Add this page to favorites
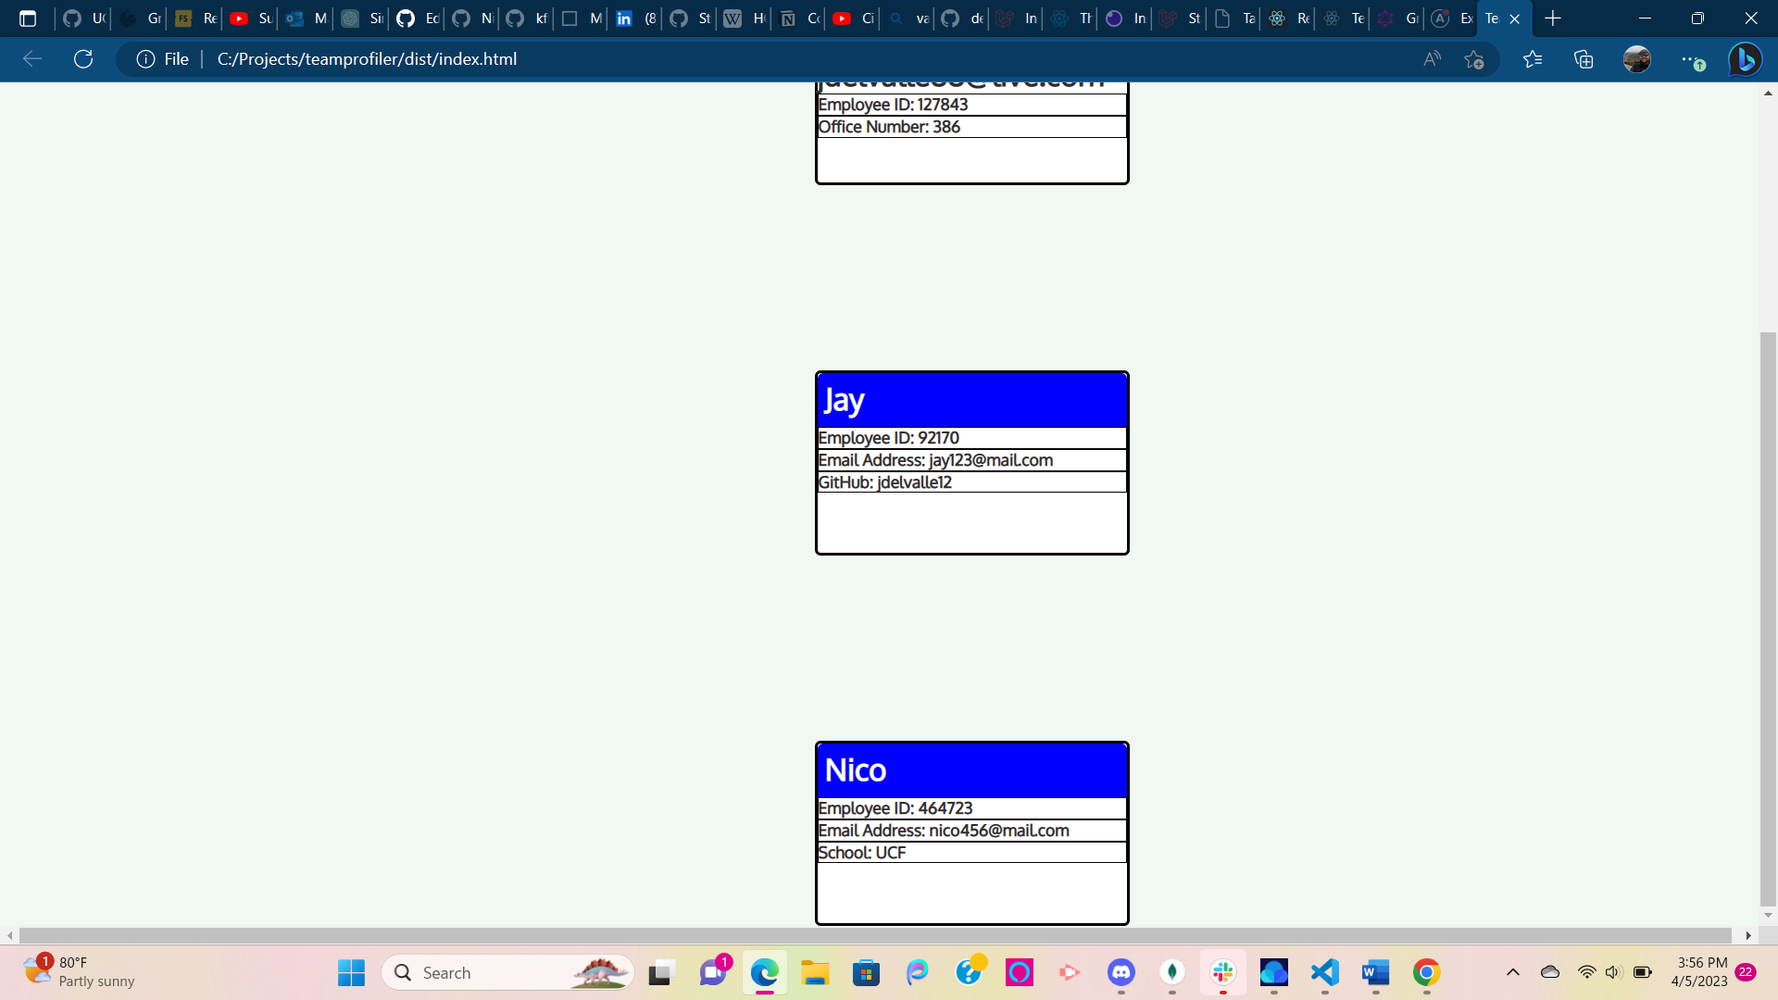 (x=1475, y=58)
